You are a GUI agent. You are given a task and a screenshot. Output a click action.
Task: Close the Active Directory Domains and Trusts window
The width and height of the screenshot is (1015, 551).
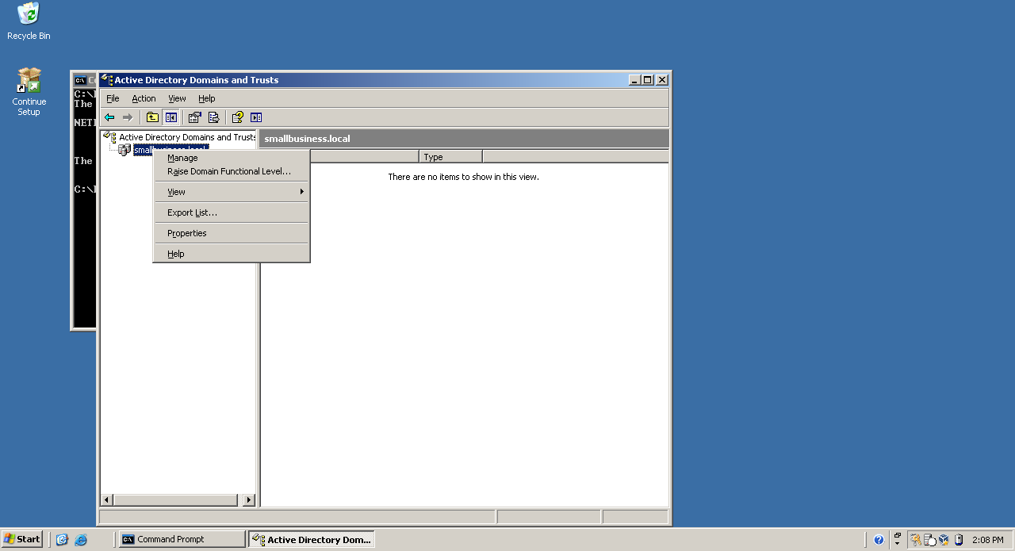pyautogui.click(x=662, y=80)
